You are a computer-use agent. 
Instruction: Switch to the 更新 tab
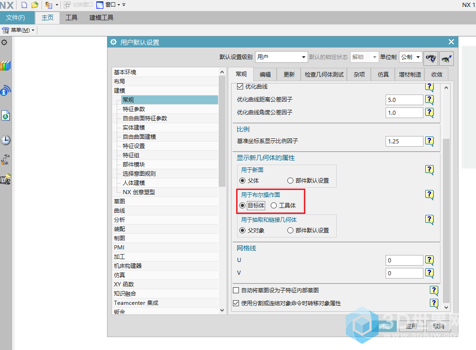[289, 75]
